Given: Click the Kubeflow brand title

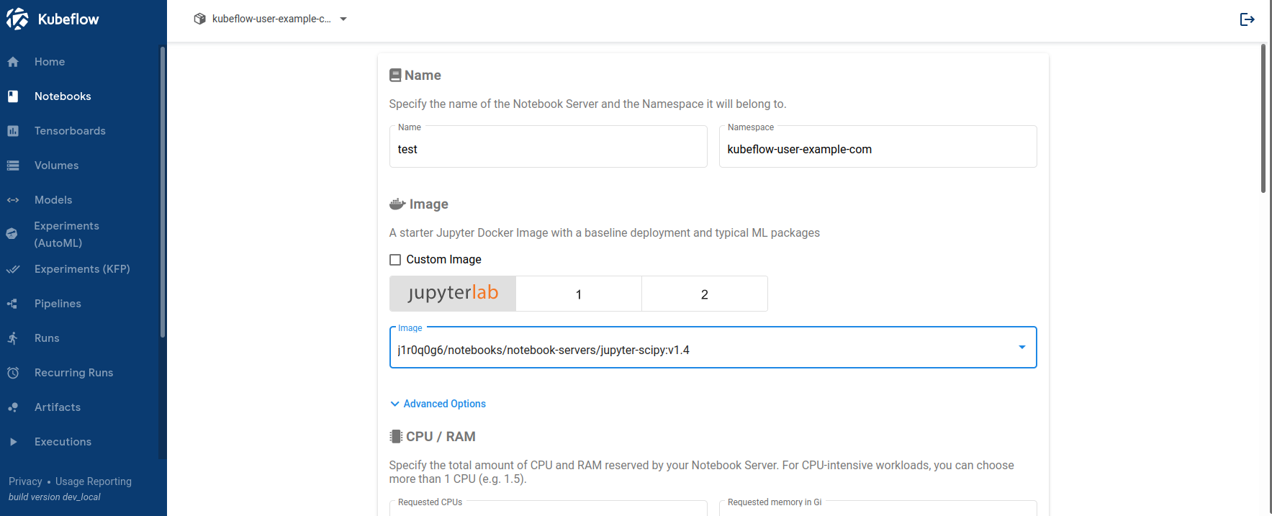Looking at the screenshot, I should (68, 19).
